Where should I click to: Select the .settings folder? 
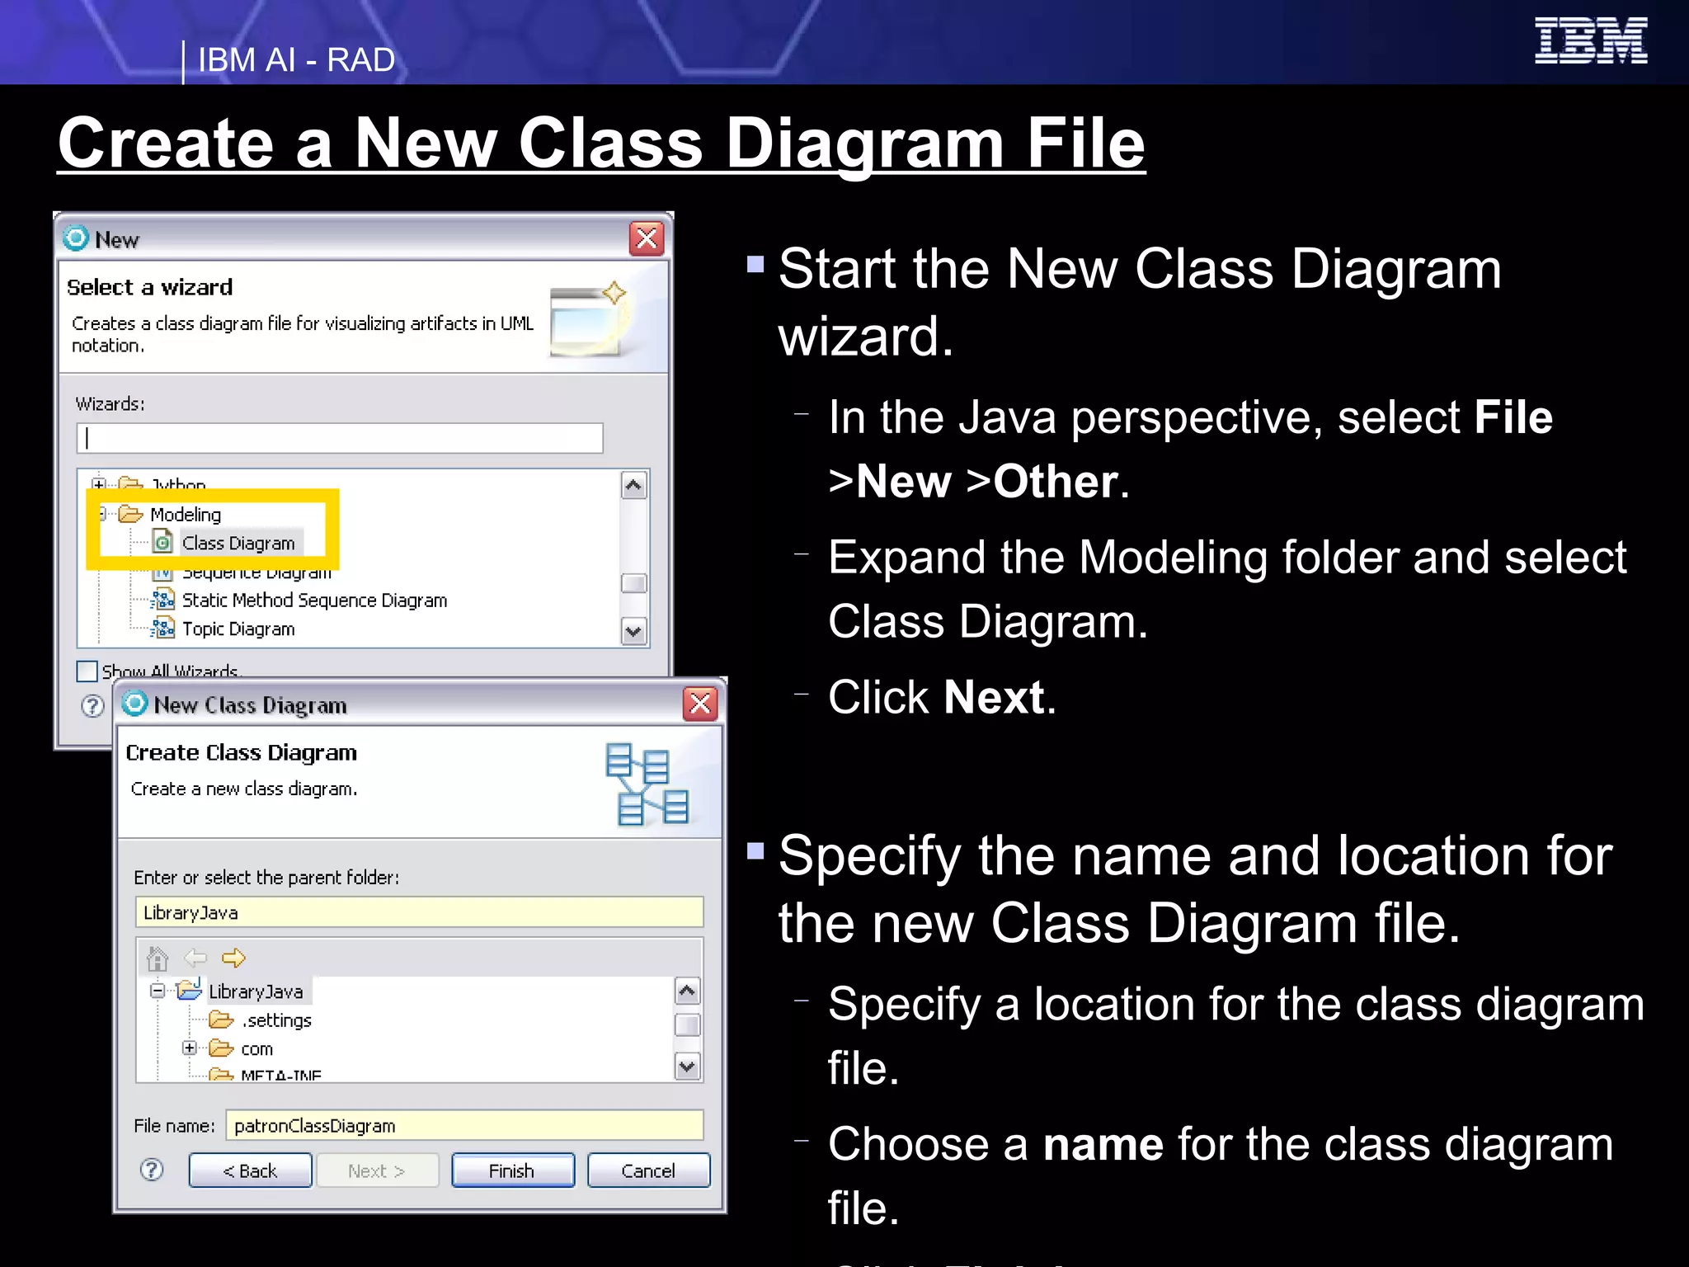277,1020
